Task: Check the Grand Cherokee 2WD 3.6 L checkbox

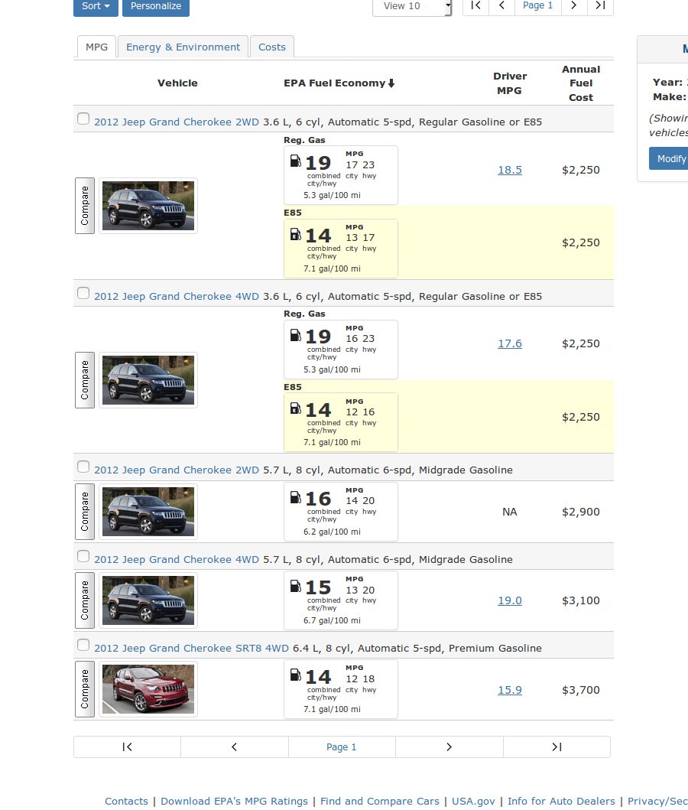Action: click(83, 119)
